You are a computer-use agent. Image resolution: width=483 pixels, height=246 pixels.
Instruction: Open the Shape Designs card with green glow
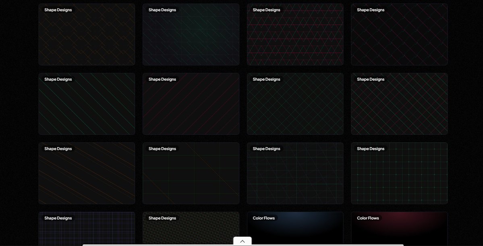click(191, 35)
